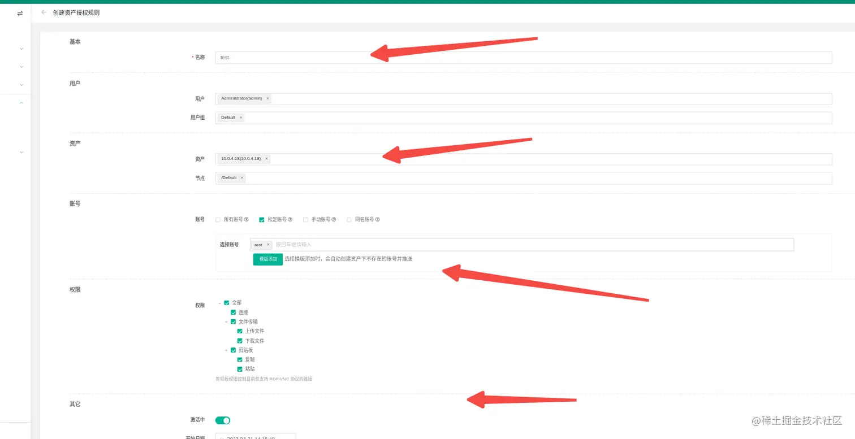Click the 模版添加 button
The width and height of the screenshot is (855, 439).
pos(268,259)
